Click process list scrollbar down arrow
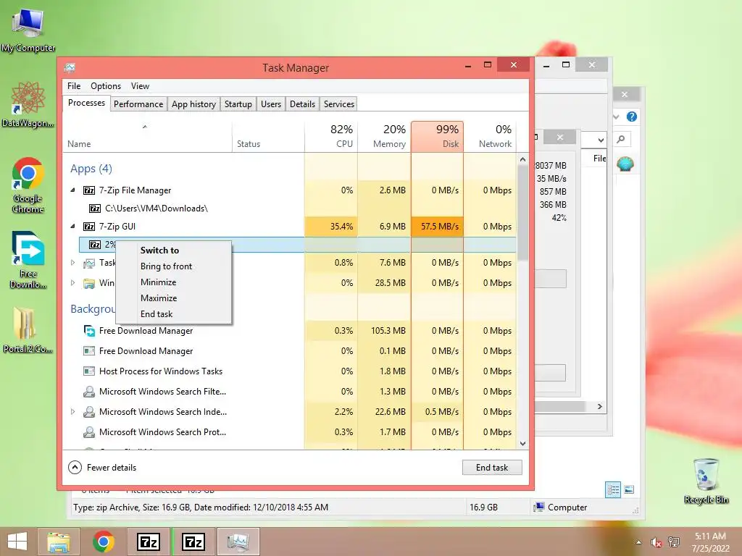Image resolution: width=742 pixels, height=556 pixels. point(522,444)
